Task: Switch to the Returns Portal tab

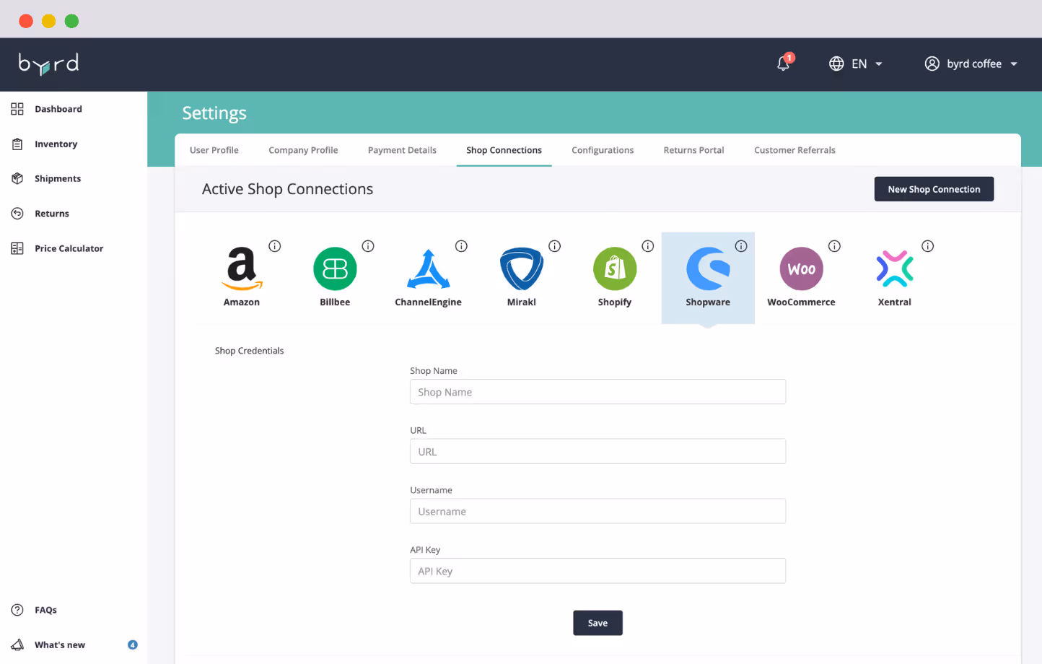Action: coord(693,149)
